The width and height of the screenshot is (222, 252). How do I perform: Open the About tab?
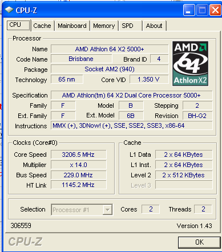click(154, 26)
